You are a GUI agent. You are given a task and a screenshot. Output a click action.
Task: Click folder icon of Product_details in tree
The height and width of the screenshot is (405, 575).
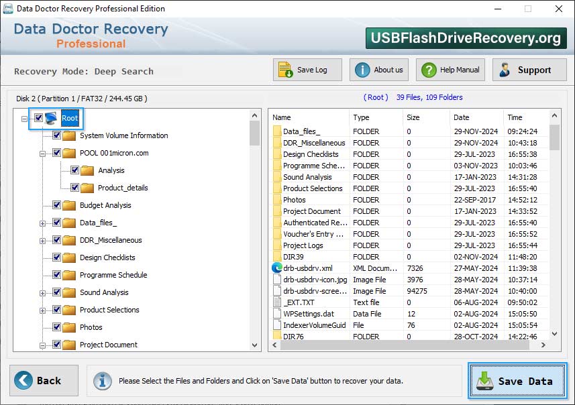pos(87,188)
